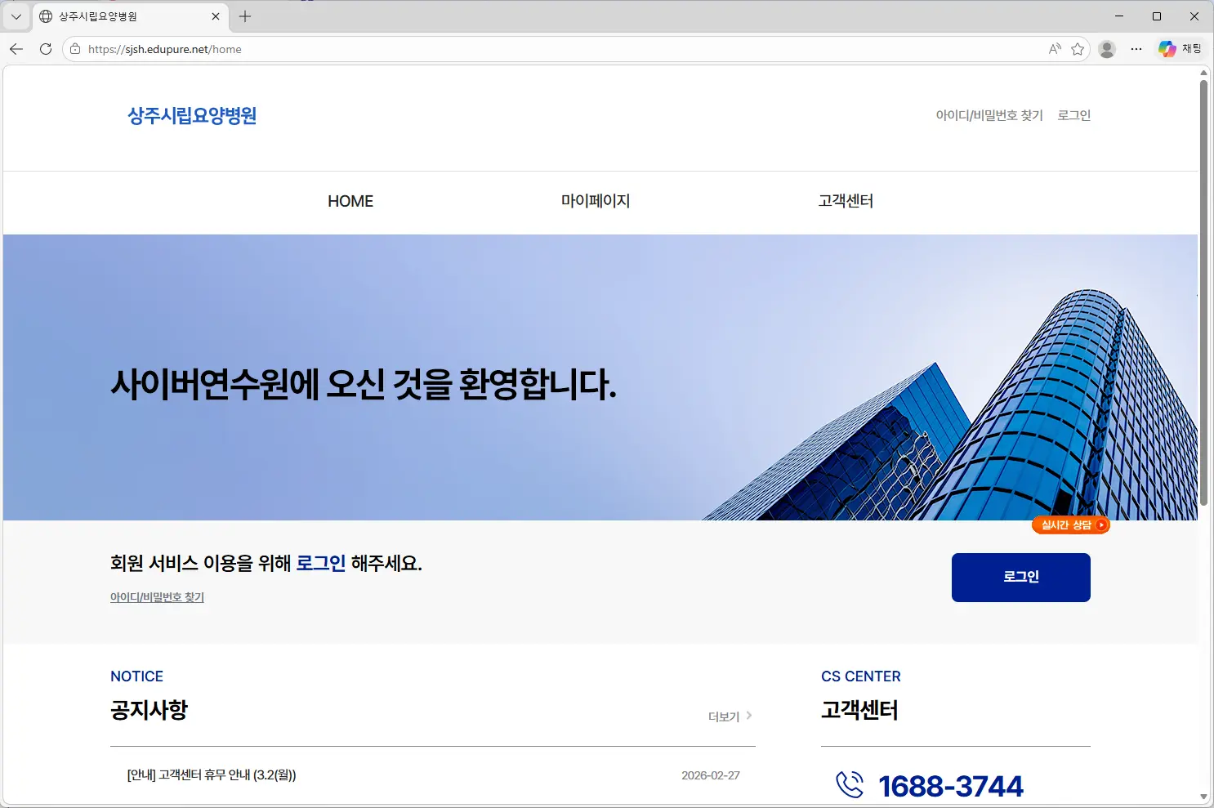The image size is (1214, 808).
Task: Open the 고객센터 menu
Action: pos(846,201)
